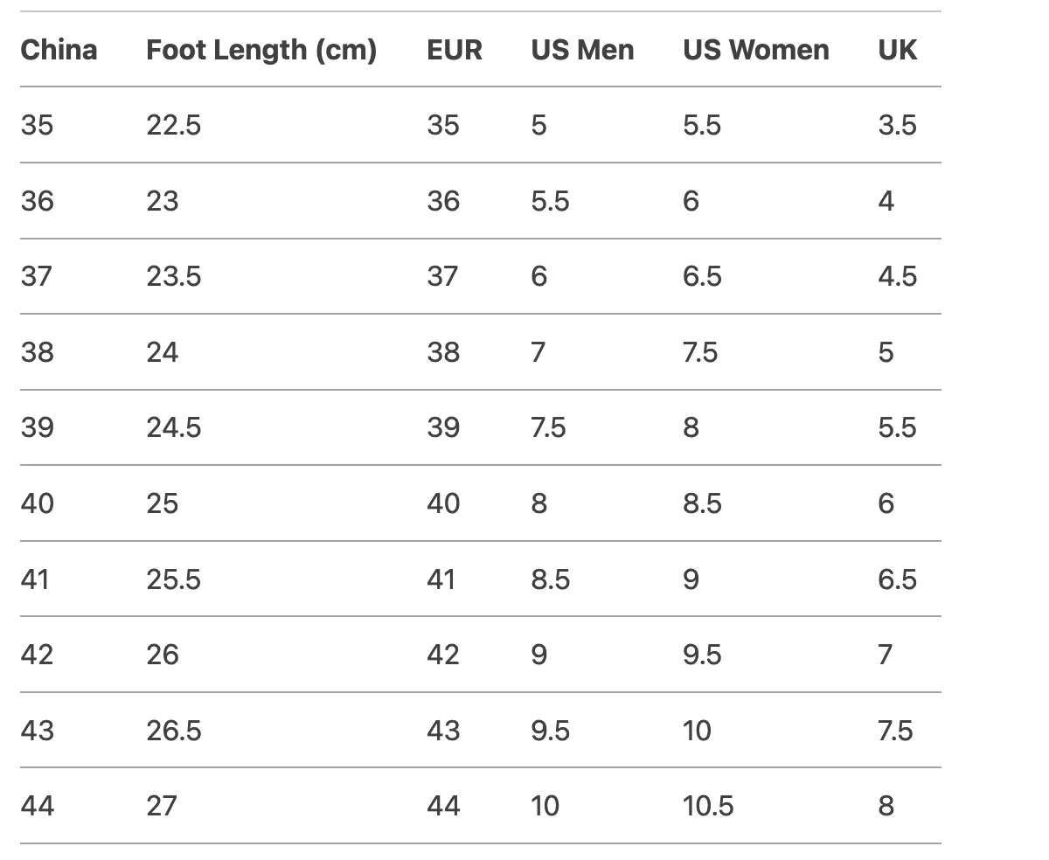Select the US Women column header
The height and width of the screenshot is (860, 1049).
756,50
